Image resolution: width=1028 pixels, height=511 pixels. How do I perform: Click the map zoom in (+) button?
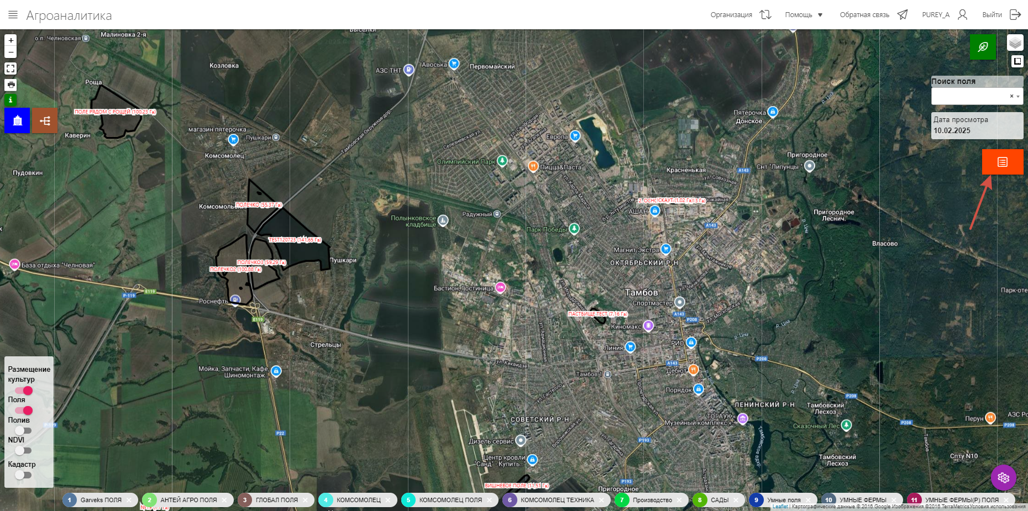coord(11,40)
